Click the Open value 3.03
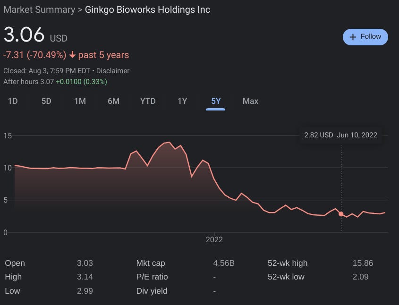399x305 pixels. (x=85, y=263)
